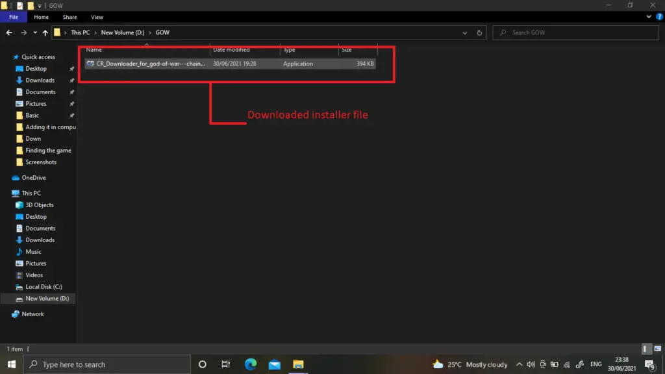Select Quick access in the navigation pane
This screenshot has width=665, height=374.
pos(38,57)
